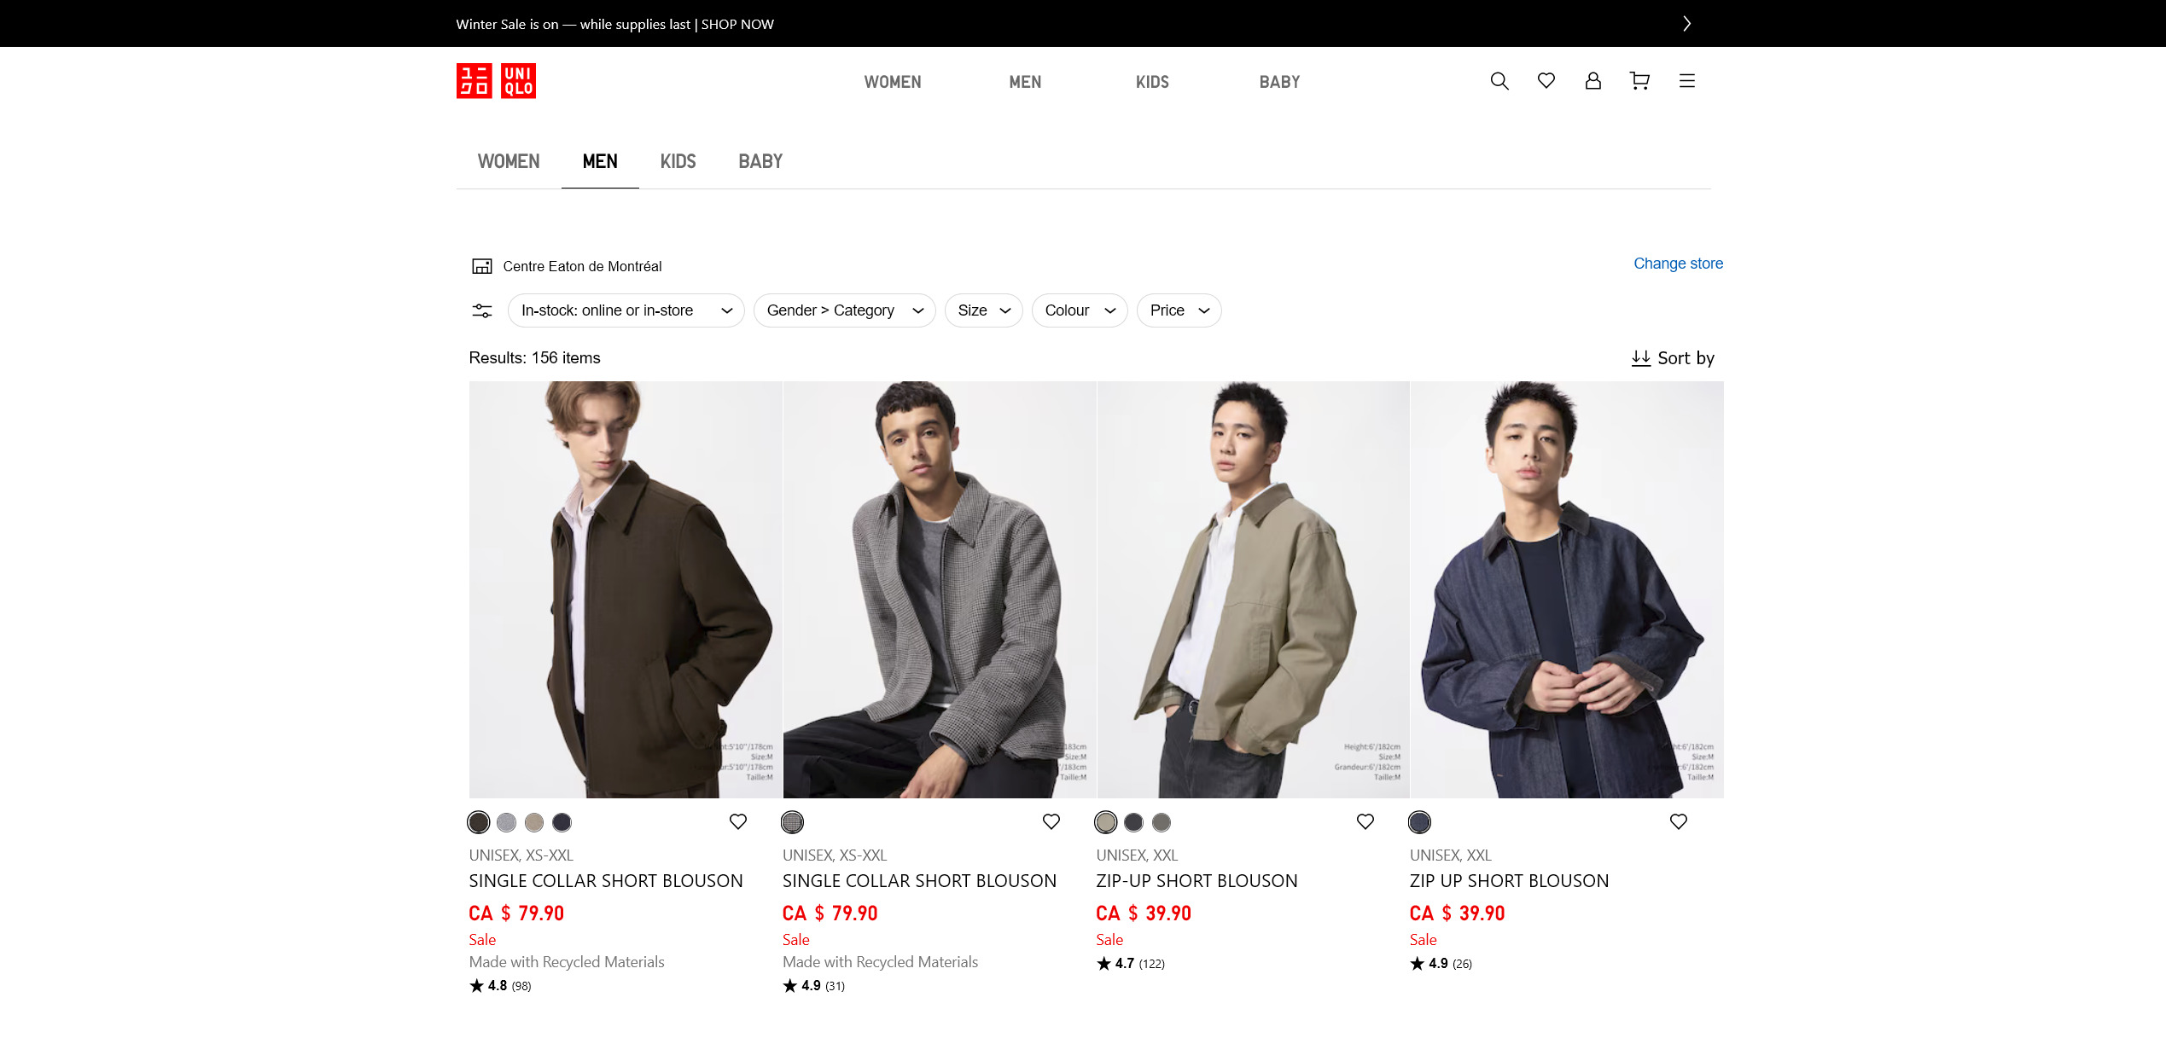Expand the Size filter dropdown
2166x1038 pixels.
click(x=983, y=310)
